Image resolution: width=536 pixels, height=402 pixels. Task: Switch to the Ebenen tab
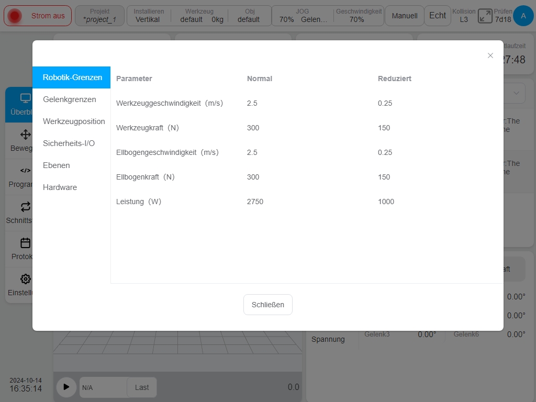[x=71, y=165]
